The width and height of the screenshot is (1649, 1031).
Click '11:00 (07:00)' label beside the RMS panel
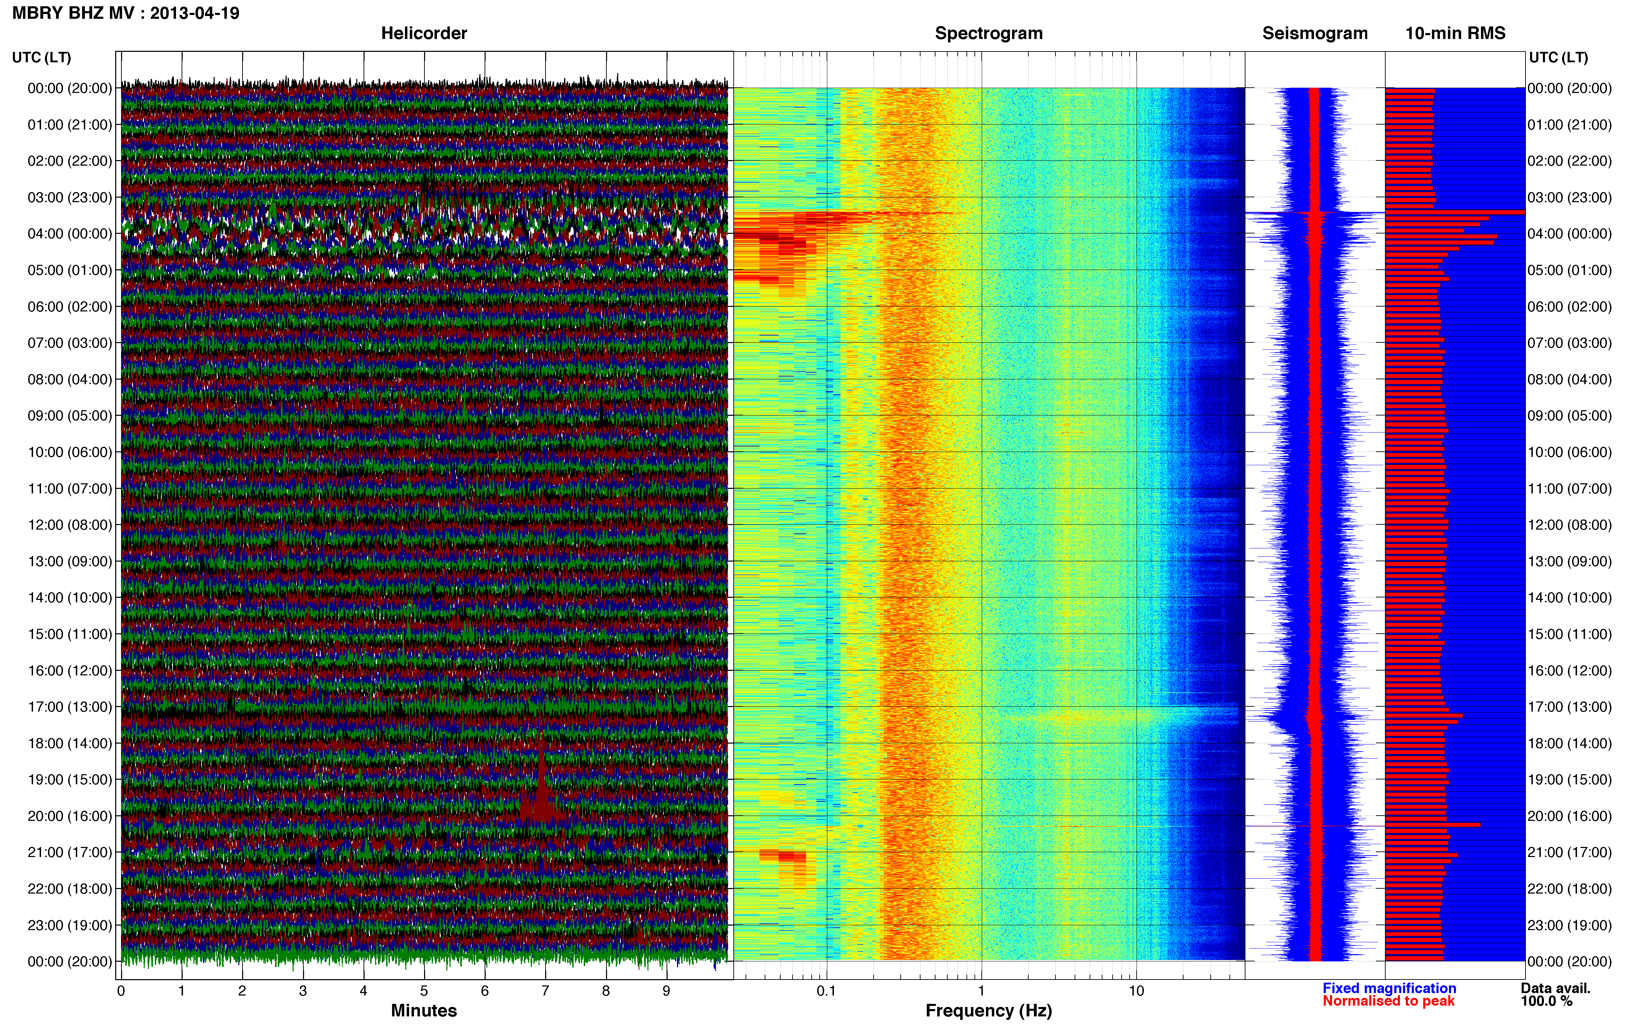[x=1570, y=489]
